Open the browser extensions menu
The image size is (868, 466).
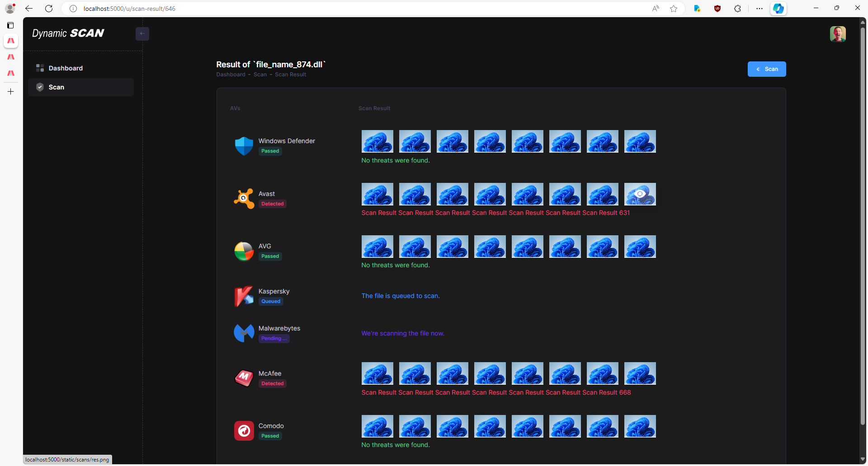(737, 9)
